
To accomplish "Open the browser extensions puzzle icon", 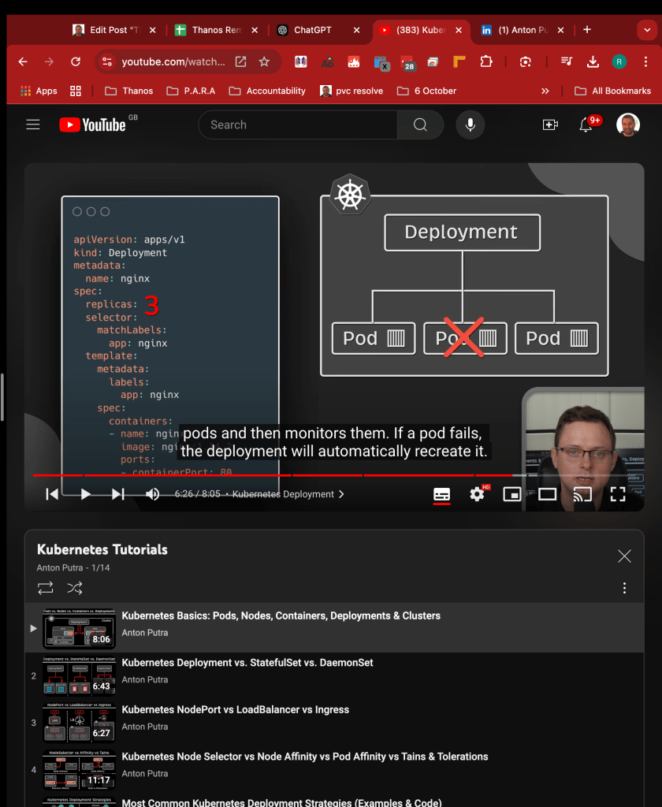I will coord(486,61).
